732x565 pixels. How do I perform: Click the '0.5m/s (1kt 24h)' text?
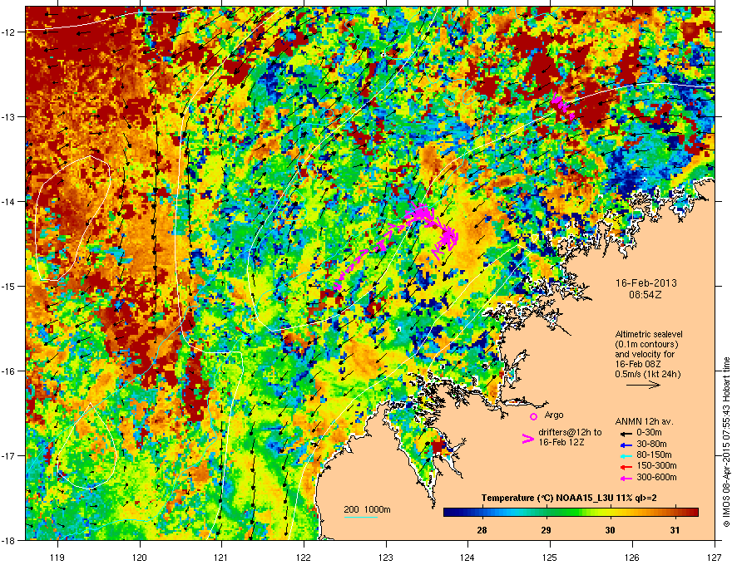point(648,374)
